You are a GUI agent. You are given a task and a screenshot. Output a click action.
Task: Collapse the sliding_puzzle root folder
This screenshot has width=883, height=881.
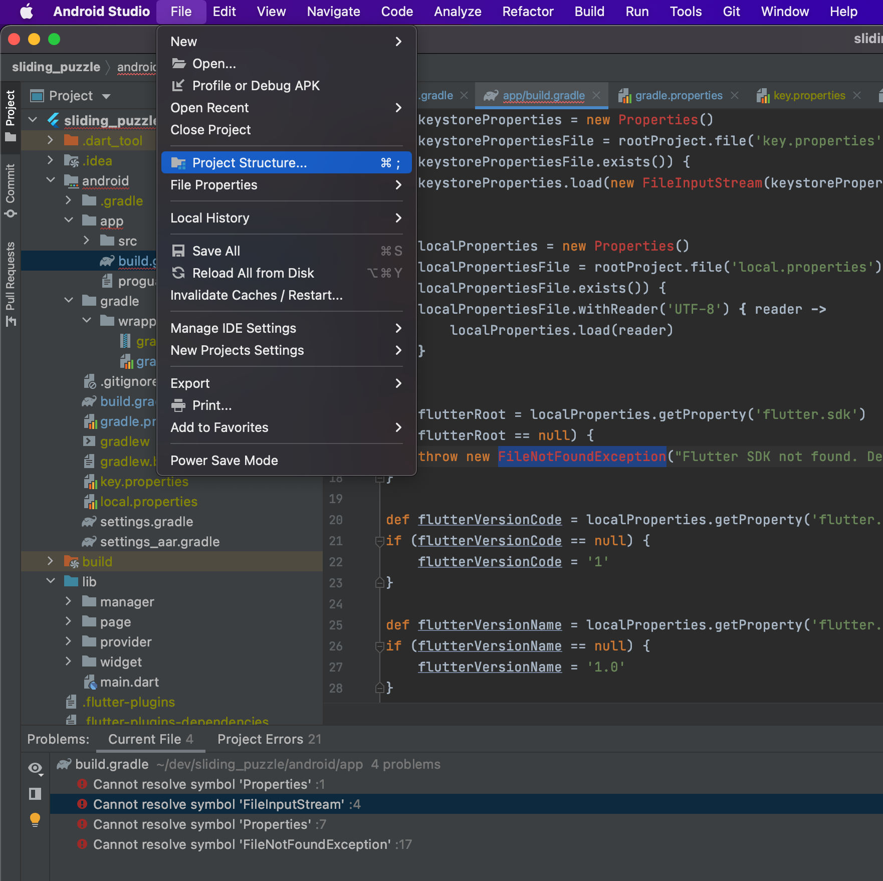point(33,120)
